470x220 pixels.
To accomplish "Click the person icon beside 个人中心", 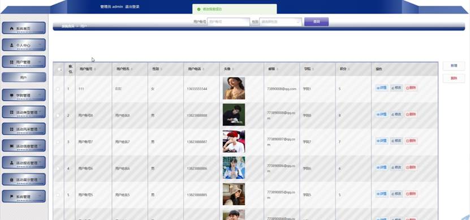I will (x=12, y=45).
